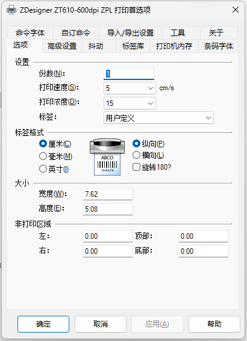Close the print preferences dialog

click(236, 10)
